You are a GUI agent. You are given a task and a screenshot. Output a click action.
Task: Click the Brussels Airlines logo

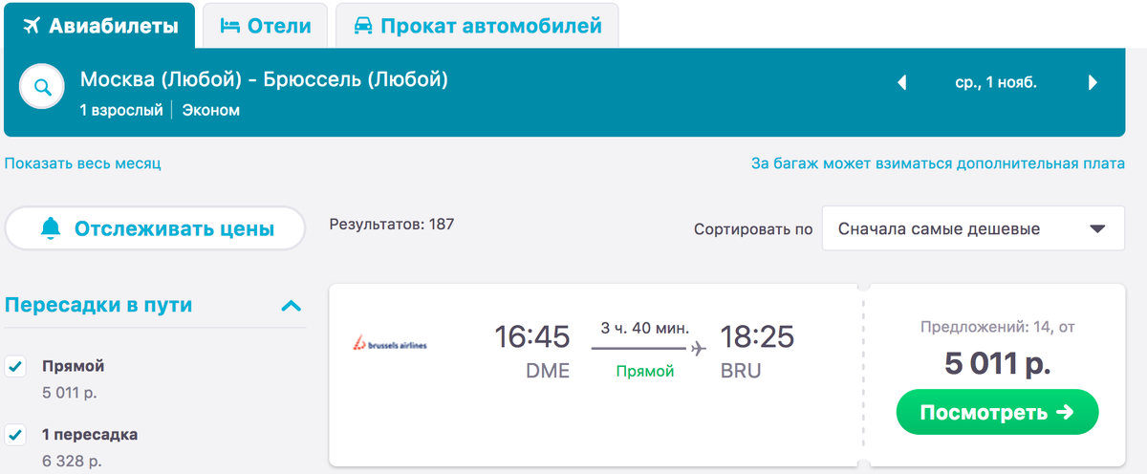391,342
